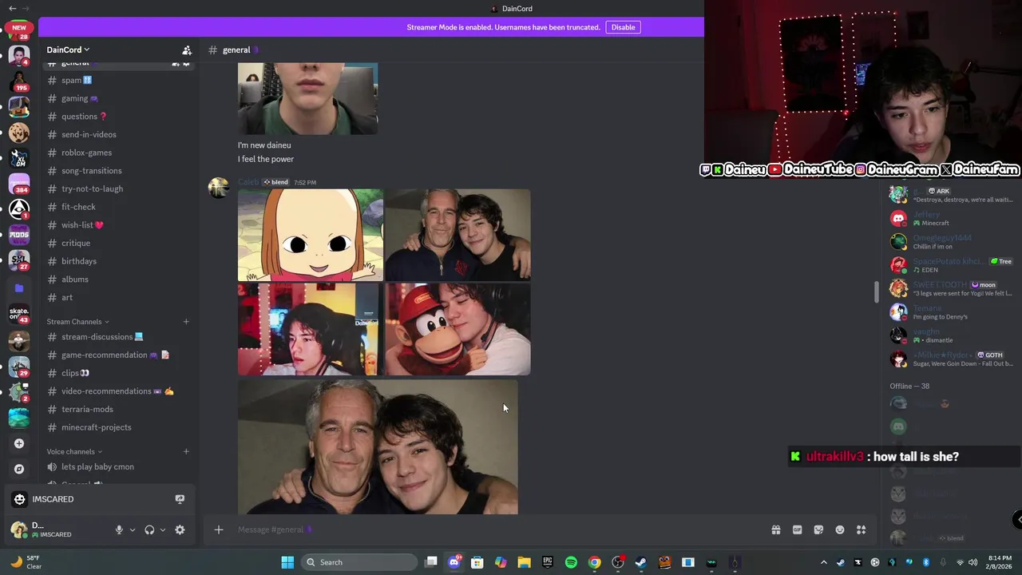Screen dimensions: 1022x575
Task: Open the art channel
Action: (118, 297)
